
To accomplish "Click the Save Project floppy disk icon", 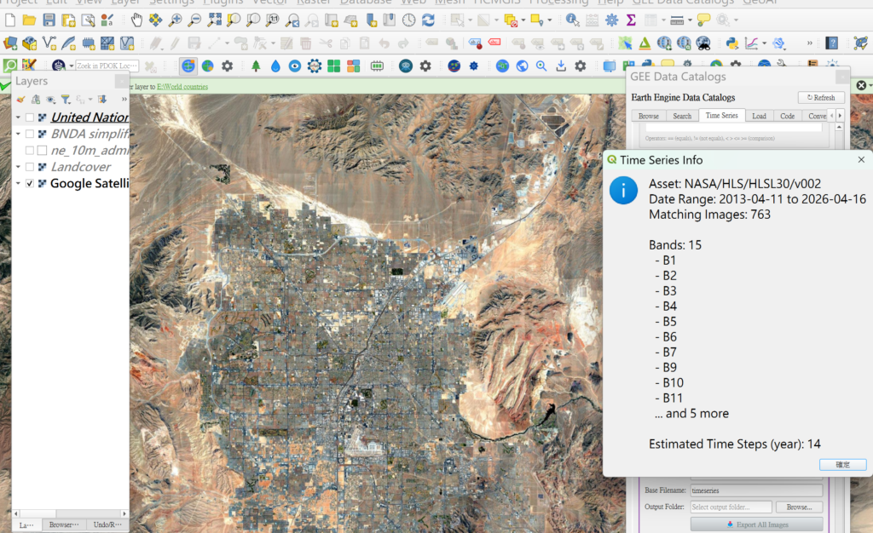I will pos(49,20).
